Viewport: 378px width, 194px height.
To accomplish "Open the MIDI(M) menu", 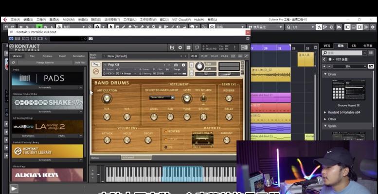I will coord(69,19).
